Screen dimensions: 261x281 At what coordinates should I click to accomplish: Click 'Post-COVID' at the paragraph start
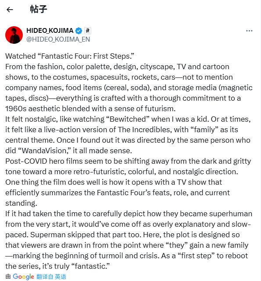click(26, 161)
